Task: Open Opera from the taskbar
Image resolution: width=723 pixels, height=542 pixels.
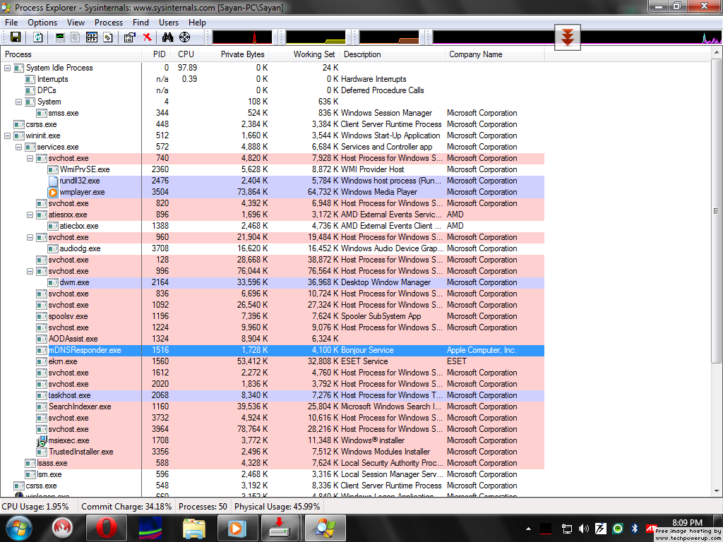Action: click(105, 528)
